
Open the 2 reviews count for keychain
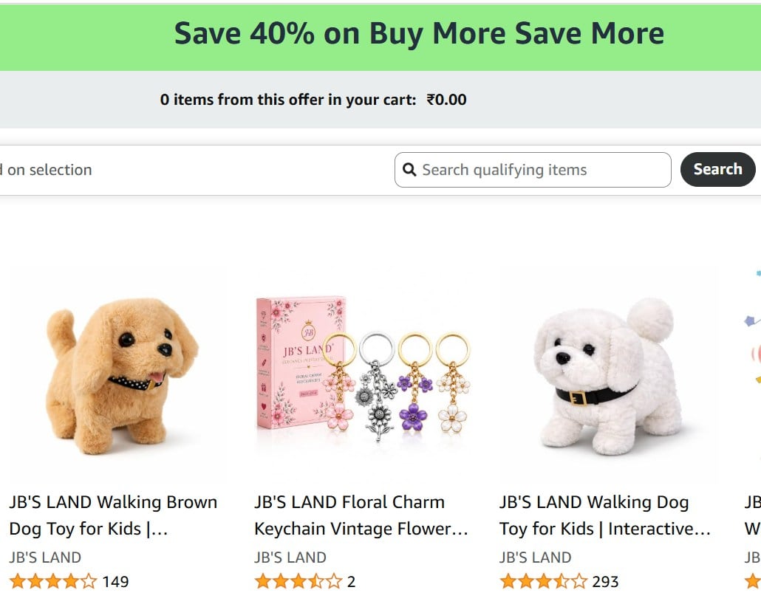coord(352,582)
